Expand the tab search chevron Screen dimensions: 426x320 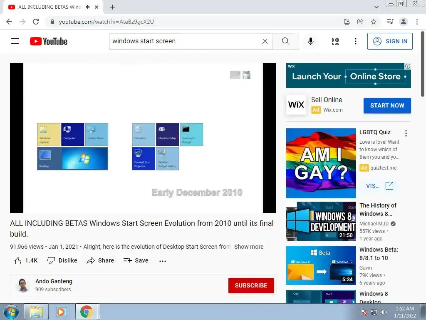point(376,7)
